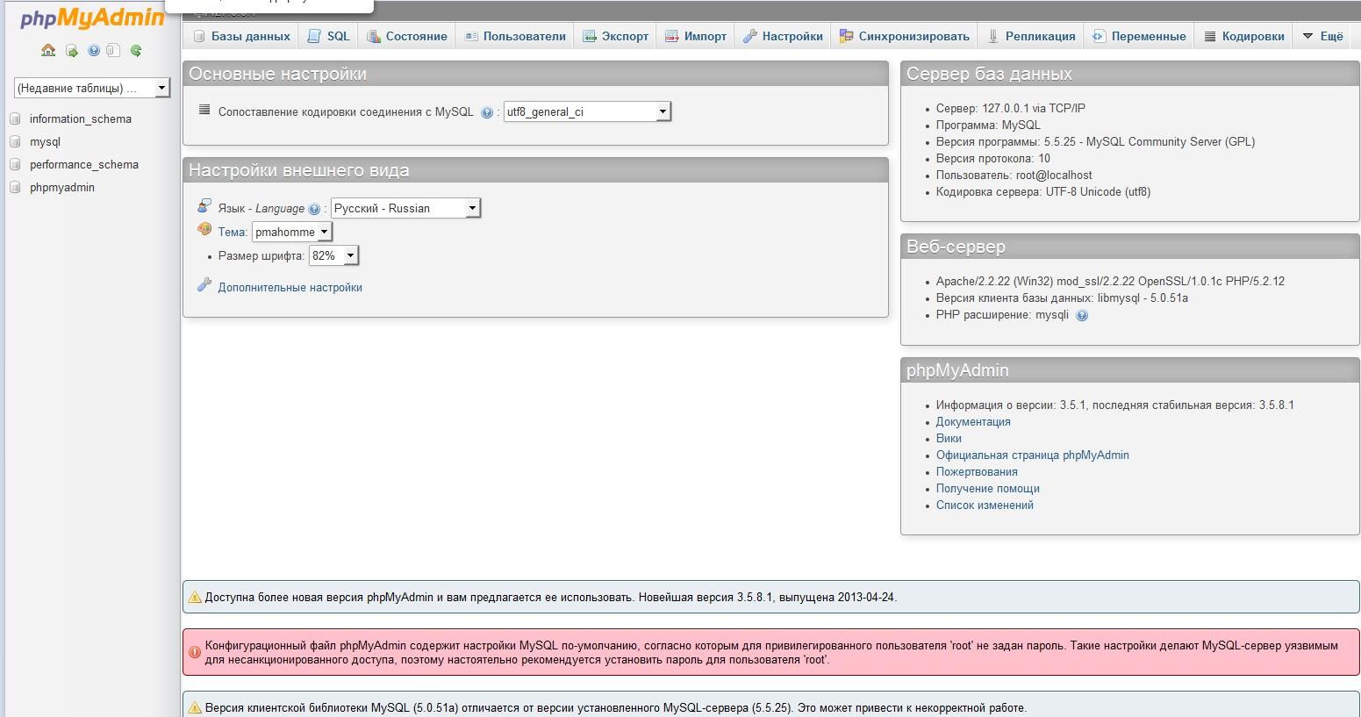Open the Дополнительные настройки link
The width and height of the screenshot is (1361, 717).
(x=290, y=288)
